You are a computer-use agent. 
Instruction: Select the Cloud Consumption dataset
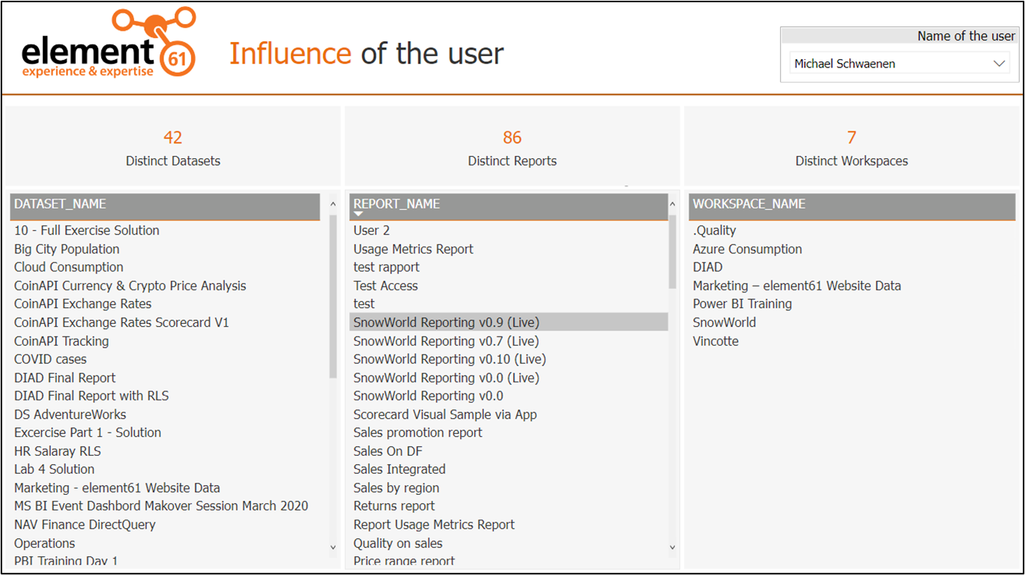(x=68, y=267)
